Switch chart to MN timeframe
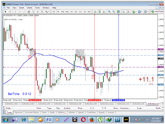Screen dimensions: 165x124 coord(89,12)
